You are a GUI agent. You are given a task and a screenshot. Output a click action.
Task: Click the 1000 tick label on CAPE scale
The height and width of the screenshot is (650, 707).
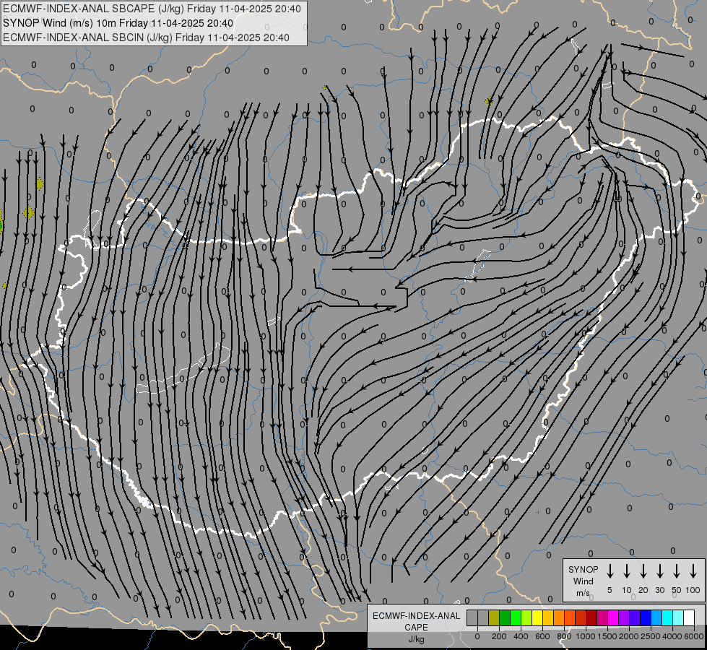pyautogui.click(x=586, y=636)
